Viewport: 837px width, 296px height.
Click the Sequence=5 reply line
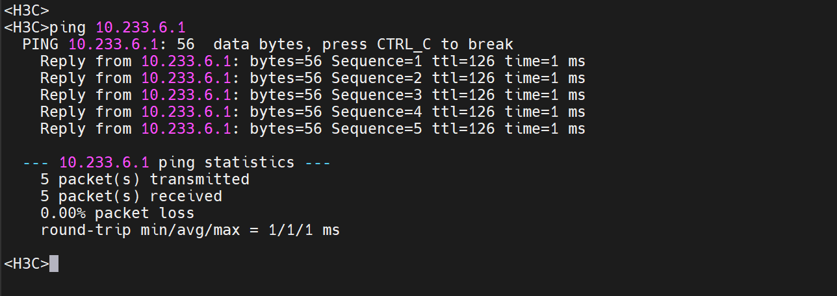[313, 129]
